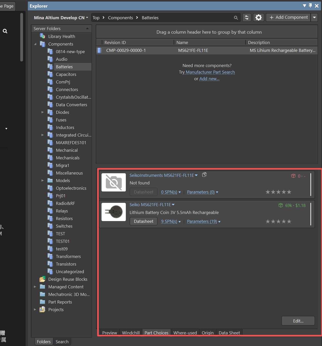322x346 pixels.
Task: Expand the Models folder
Action: click(x=43, y=180)
